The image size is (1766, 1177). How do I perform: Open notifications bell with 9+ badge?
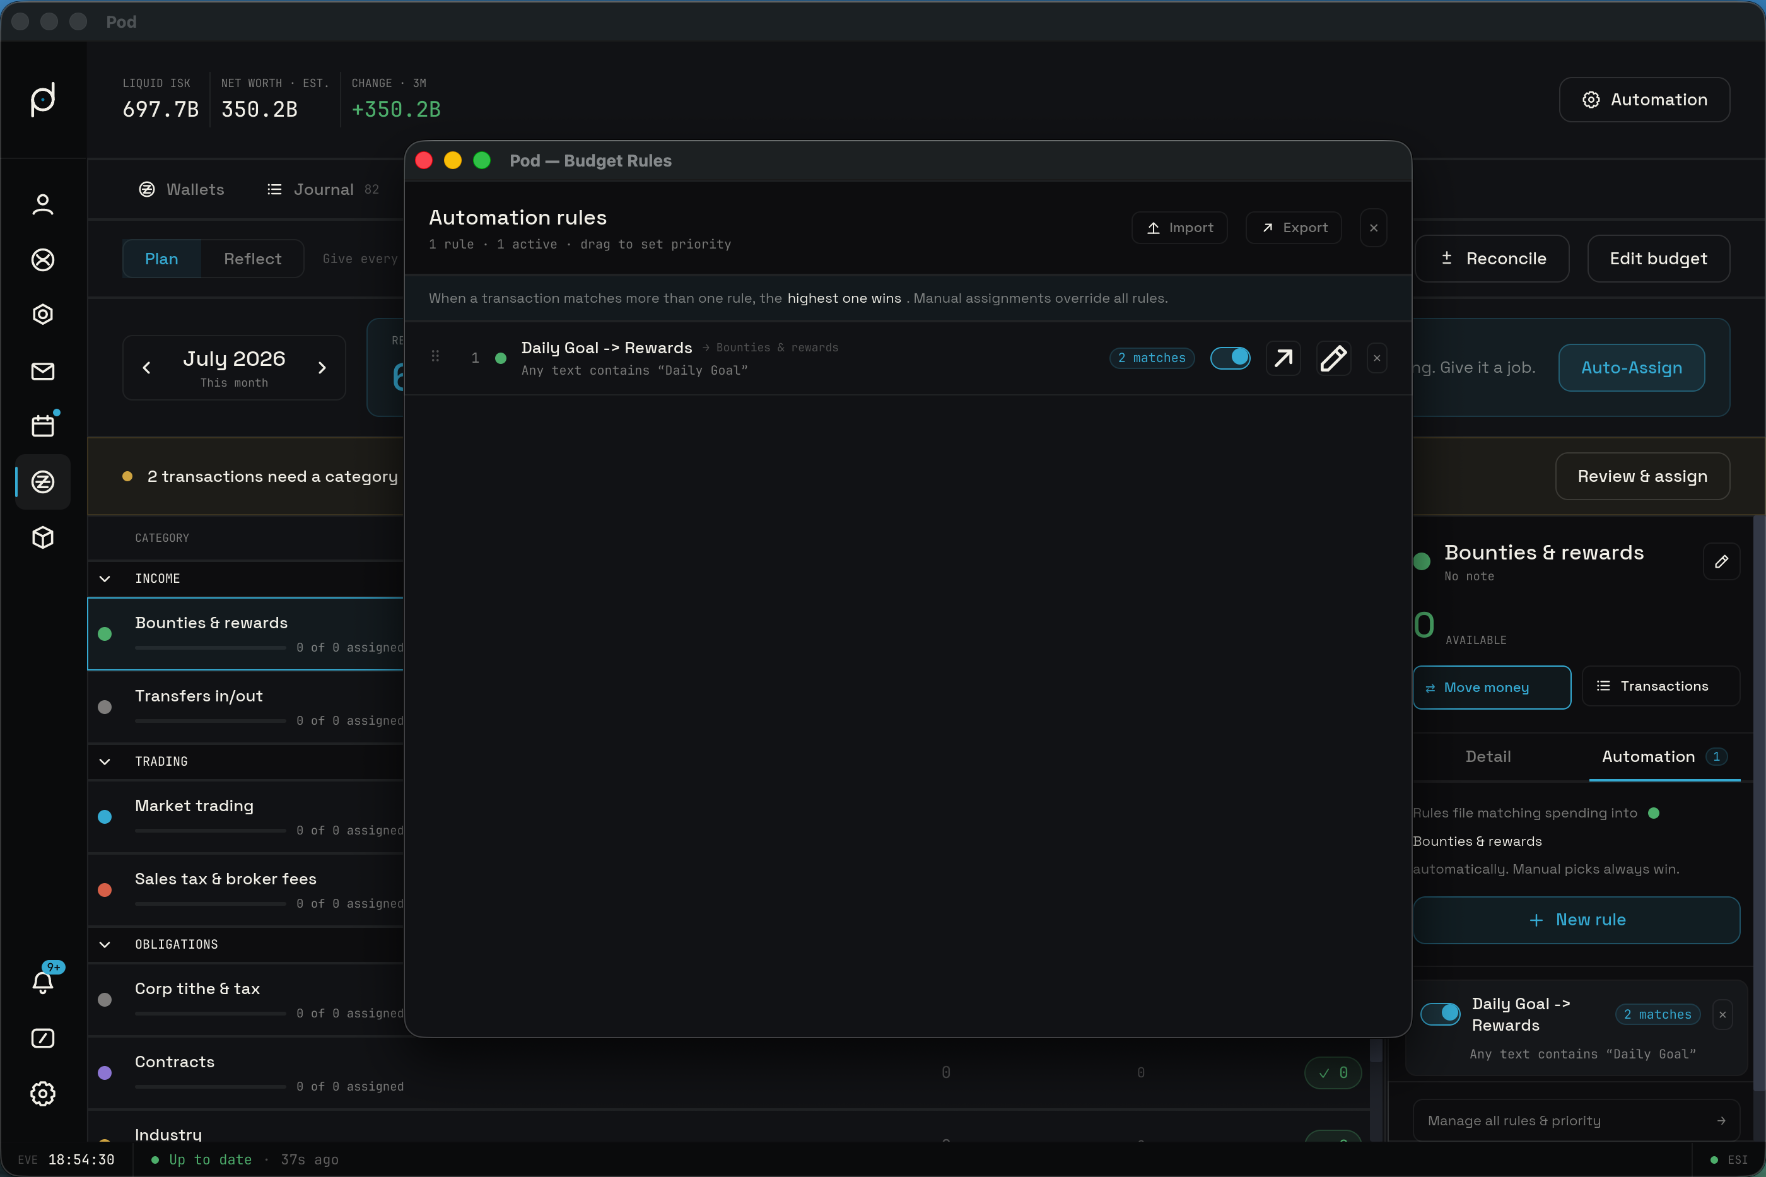click(43, 982)
